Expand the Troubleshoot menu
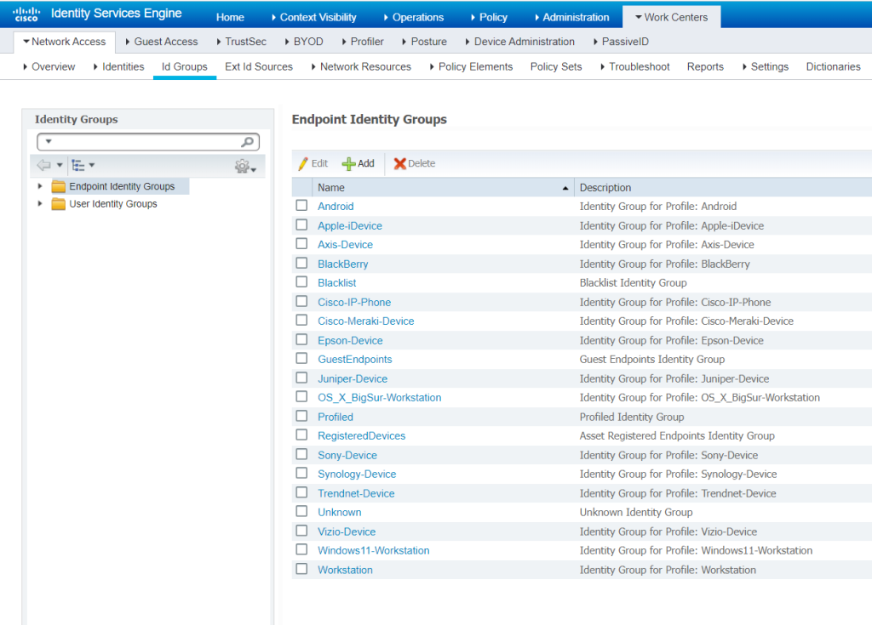The height and width of the screenshot is (625, 872). point(635,66)
